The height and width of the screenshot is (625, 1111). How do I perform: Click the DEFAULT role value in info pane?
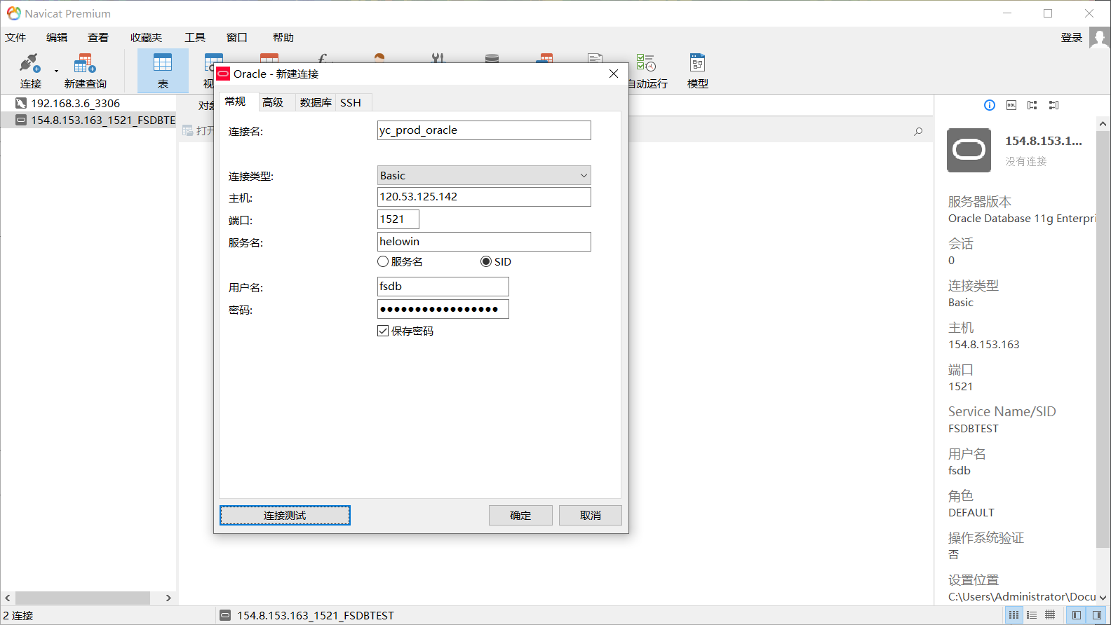click(971, 512)
